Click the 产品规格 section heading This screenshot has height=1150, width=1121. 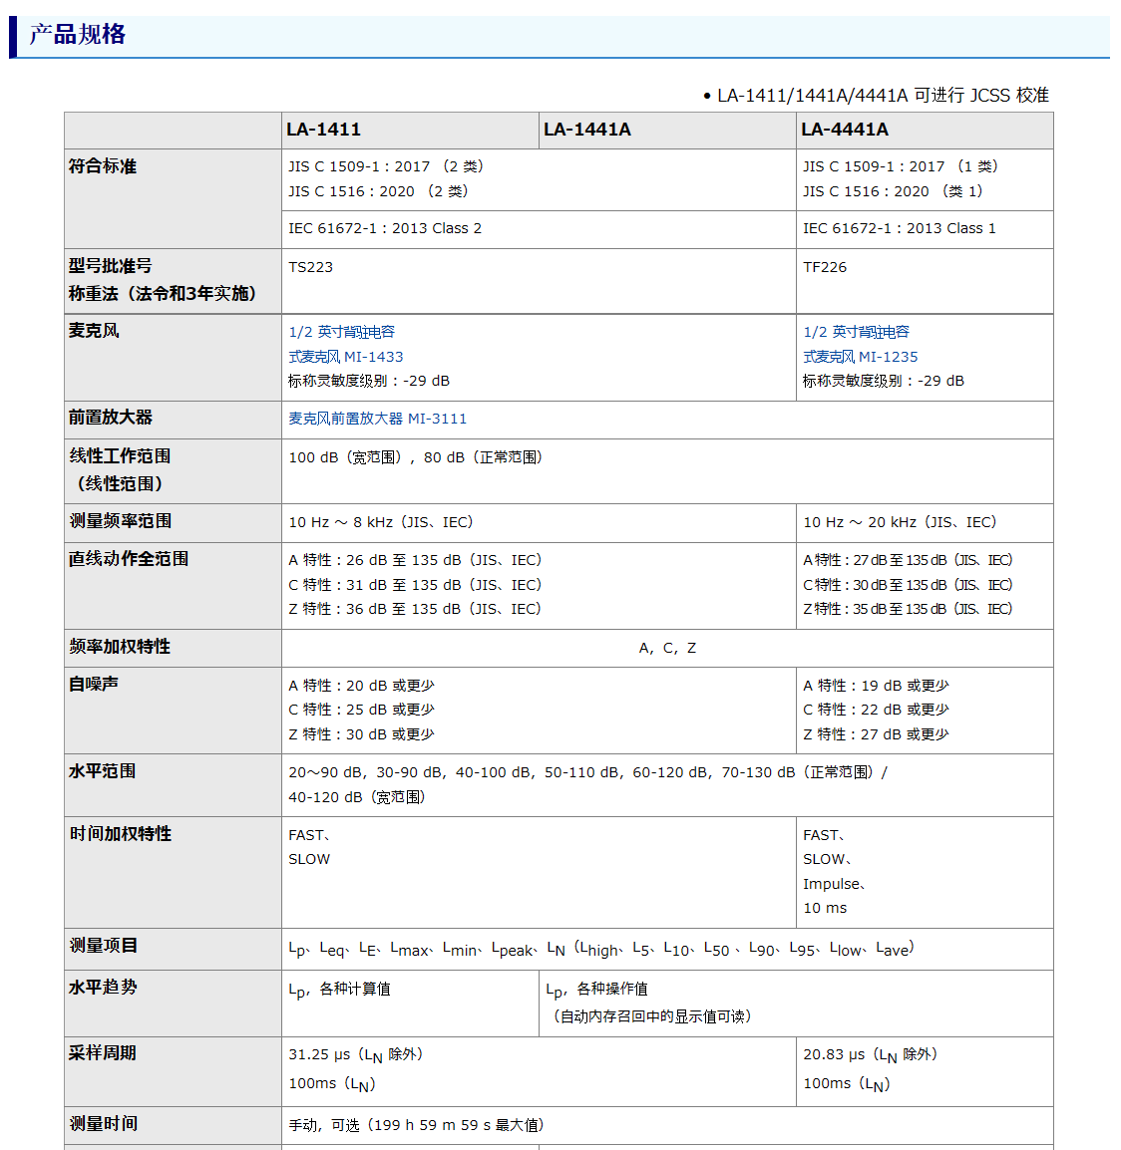click(78, 35)
